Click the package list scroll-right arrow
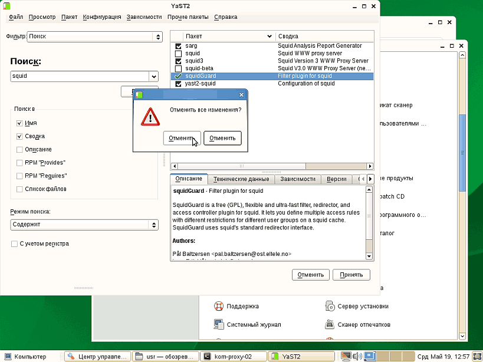The height and width of the screenshot is (362, 483). tap(370, 166)
